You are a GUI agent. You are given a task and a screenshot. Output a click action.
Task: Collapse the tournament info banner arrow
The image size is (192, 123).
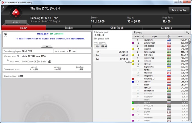[x=47, y=47]
